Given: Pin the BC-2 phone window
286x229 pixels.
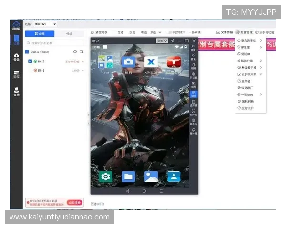Looking at the screenshot, I should pos(173,41).
